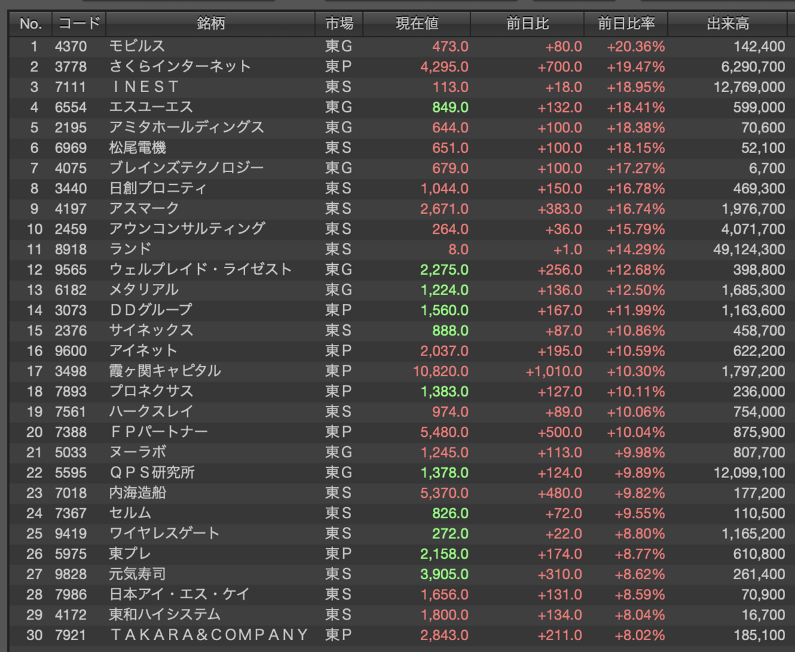This screenshot has width=795, height=652.
Task: Click the 市場 column header
Action: click(x=339, y=24)
